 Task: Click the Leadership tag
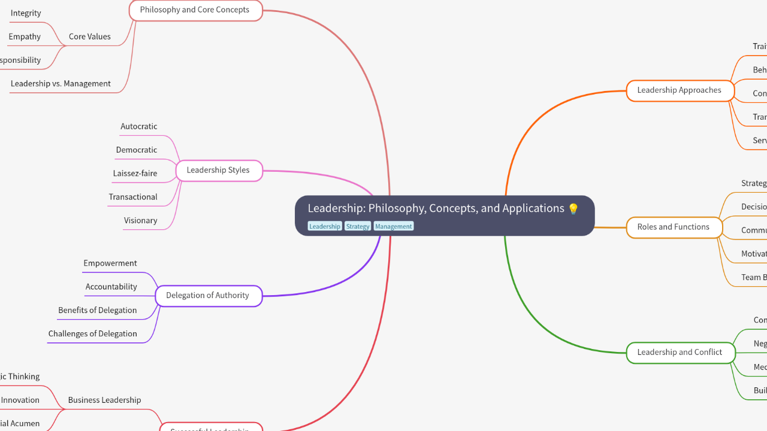325,226
